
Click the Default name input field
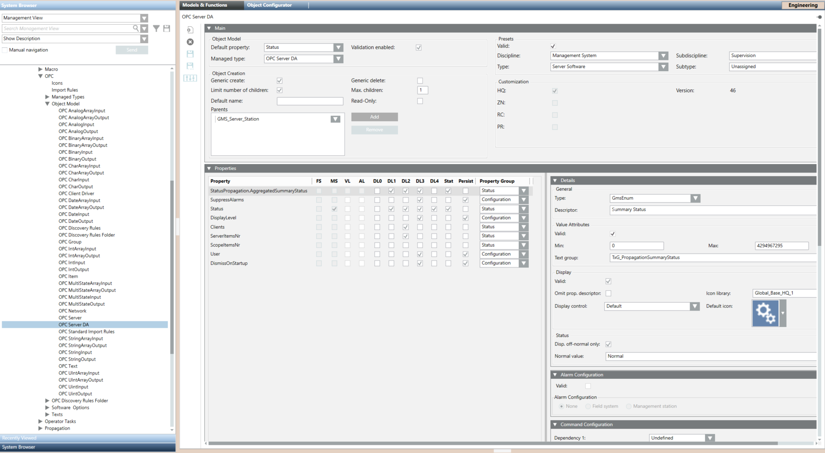310,101
